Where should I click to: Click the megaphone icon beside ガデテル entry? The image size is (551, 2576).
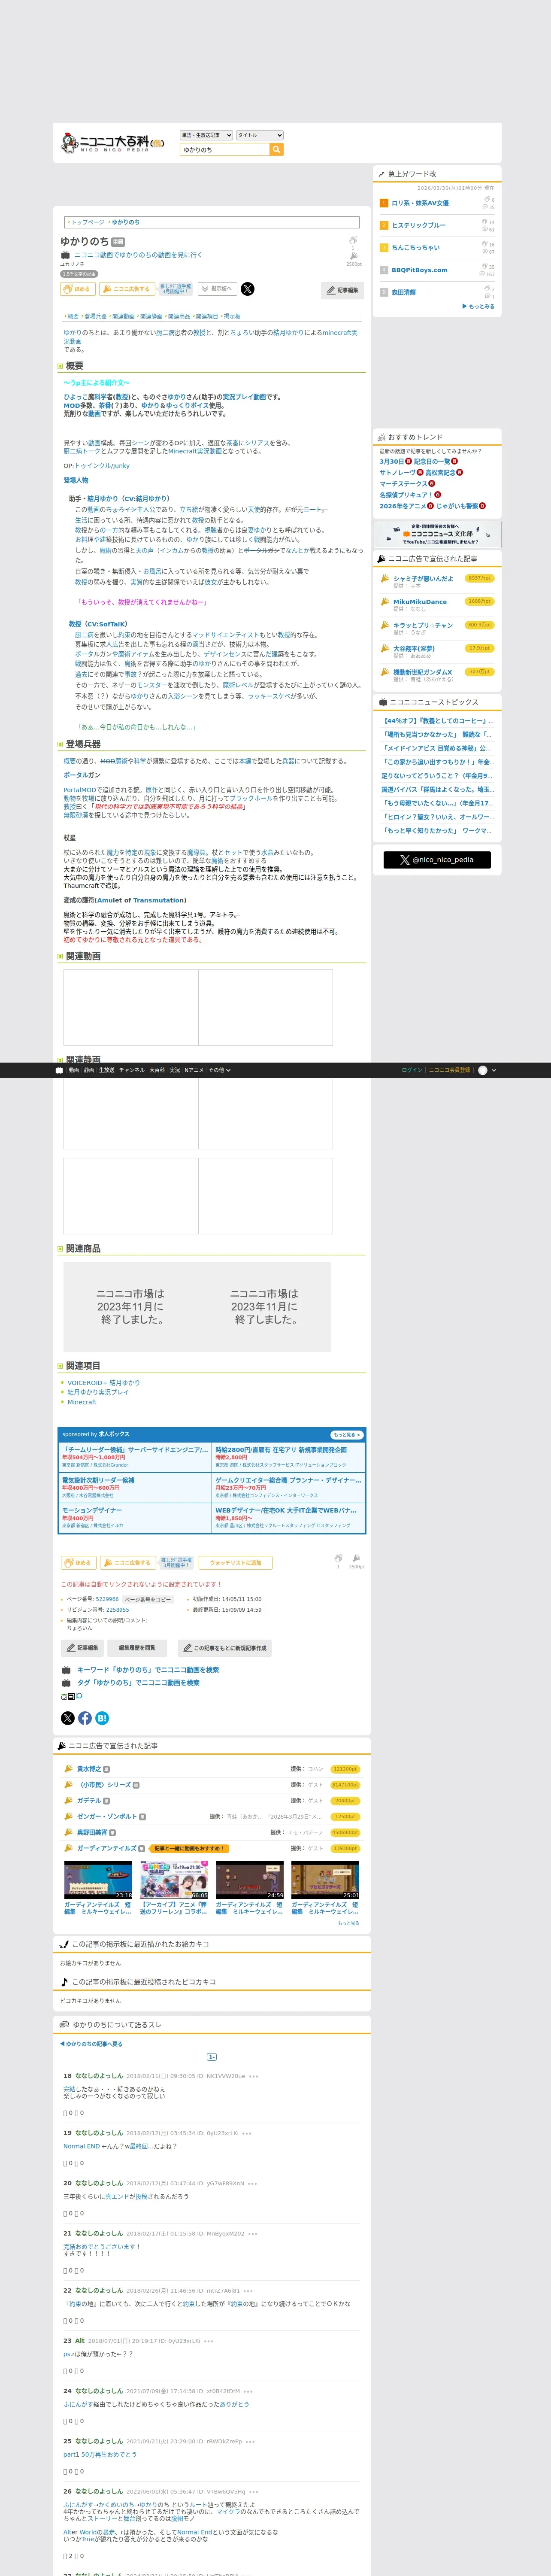pyautogui.click(x=69, y=1800)
